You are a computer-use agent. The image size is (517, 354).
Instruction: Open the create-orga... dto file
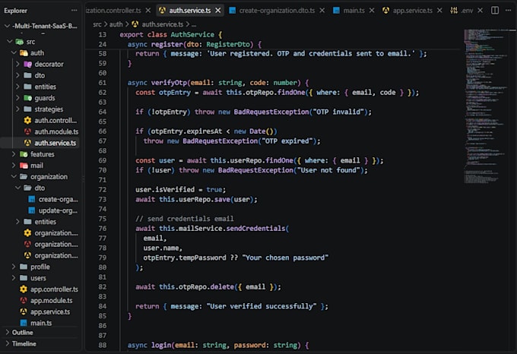[x=40, y=199]
